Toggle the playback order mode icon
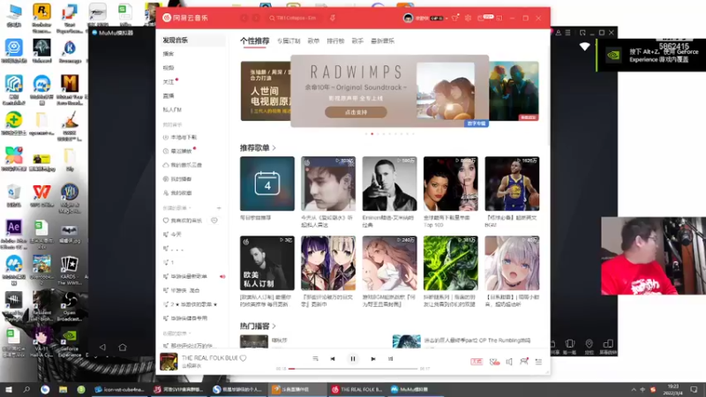The image size is (706, 397). pyautogui.click(x=315, y=359)
